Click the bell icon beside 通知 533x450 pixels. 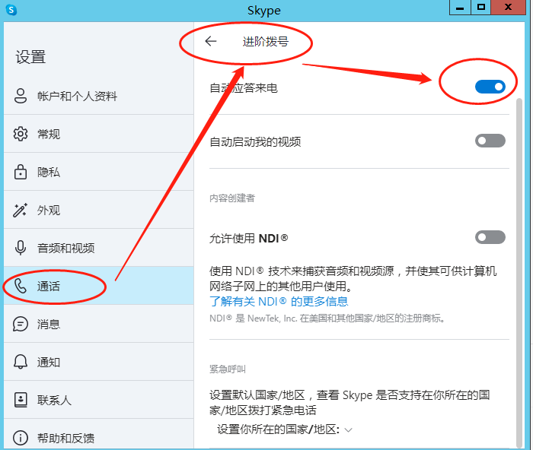(x=21, y=362)
